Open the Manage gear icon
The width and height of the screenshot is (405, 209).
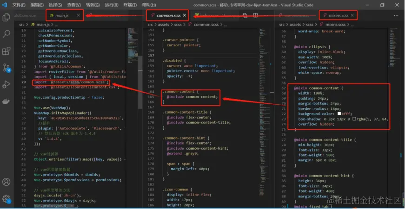(6, 199)
